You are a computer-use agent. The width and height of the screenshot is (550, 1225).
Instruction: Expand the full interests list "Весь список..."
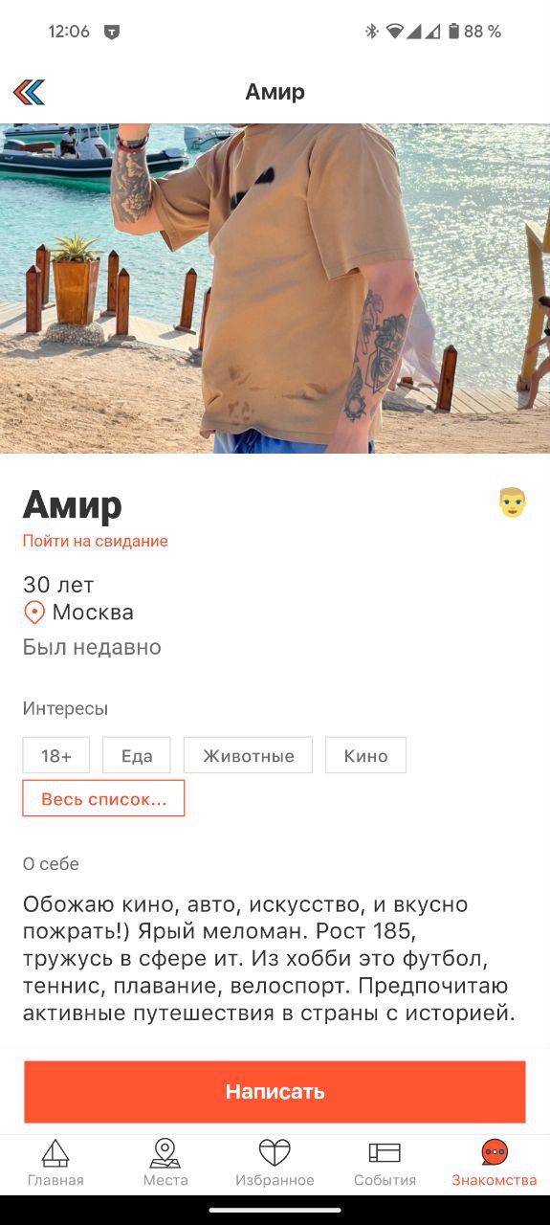[103, 798]
